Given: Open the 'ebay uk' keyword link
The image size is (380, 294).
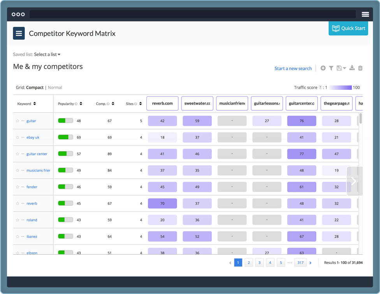Looking at the screenshot, I should pyautogui.click(x=33, y=137).
